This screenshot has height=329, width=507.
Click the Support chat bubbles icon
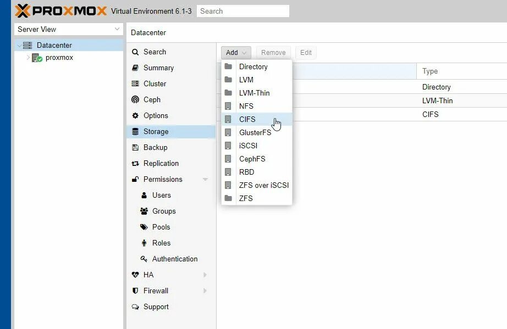point(135,306)
